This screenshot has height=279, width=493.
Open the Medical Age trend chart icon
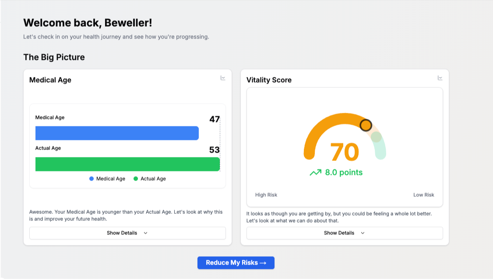[223, 78]
